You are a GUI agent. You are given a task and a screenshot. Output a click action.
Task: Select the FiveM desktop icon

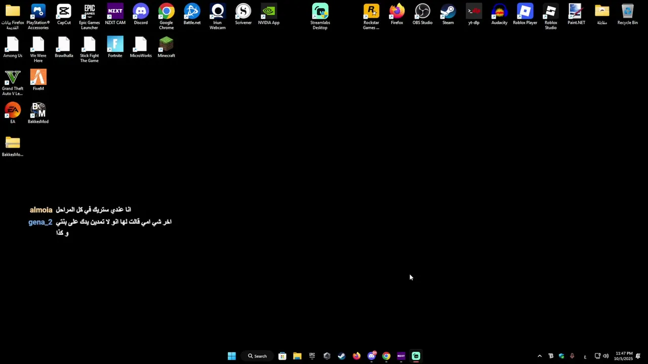[38, 80]
